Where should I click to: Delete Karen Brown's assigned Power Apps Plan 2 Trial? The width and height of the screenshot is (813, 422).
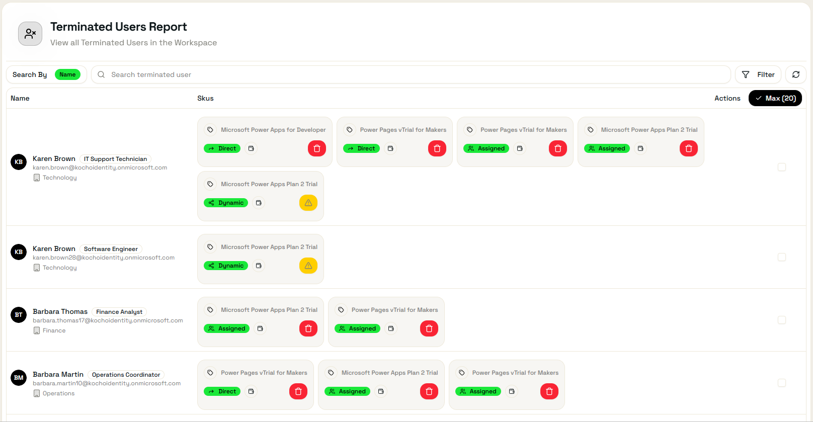tap(689, 148)
